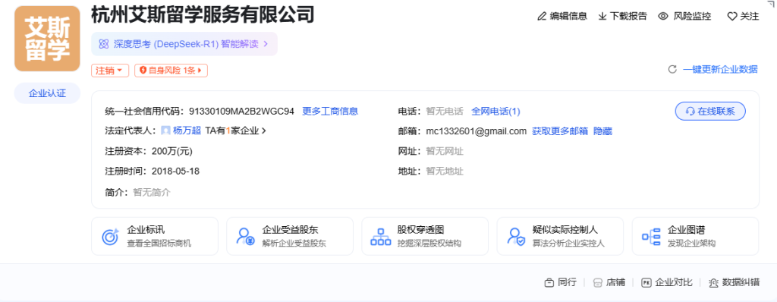Click the 下载报告 label
777x302 pixels.
coord(628,17)
